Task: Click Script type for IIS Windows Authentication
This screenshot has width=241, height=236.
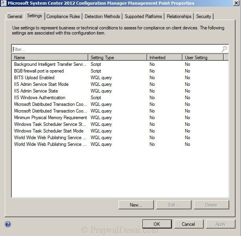Action: 96,98
